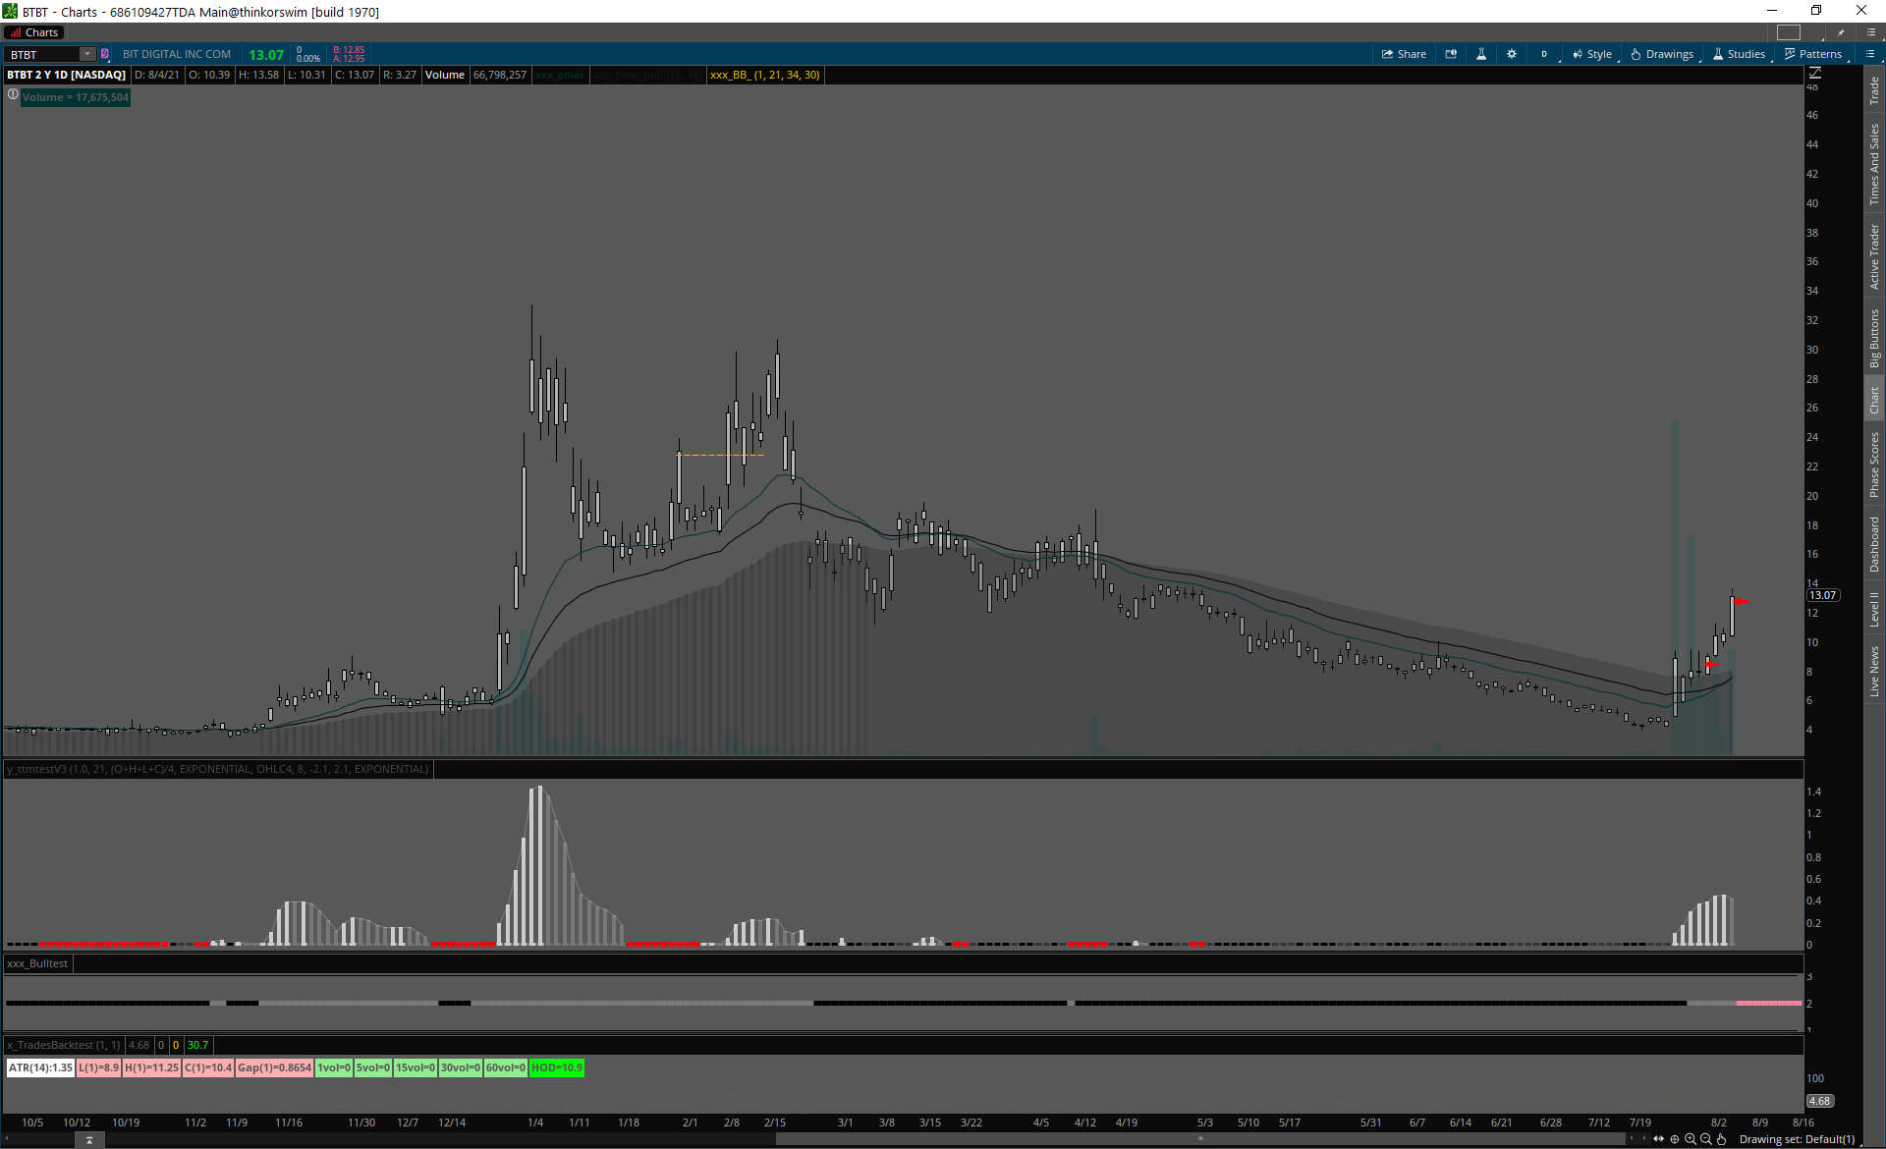1886x1149 pixels.
Task: Zoom out using magnifier minus icon
Action: (x=1706, y=1139)
